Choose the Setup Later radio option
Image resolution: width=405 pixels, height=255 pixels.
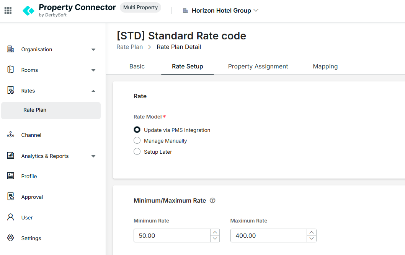(x=137, y=151)
